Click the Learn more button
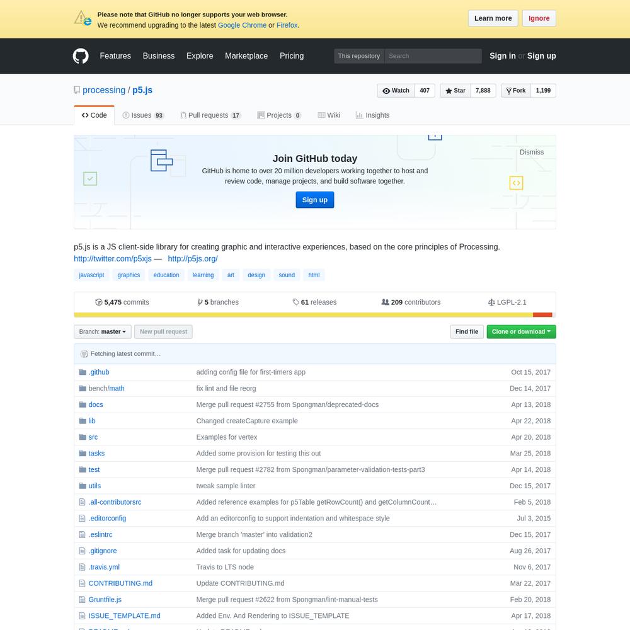 click(x=493, y=18)
